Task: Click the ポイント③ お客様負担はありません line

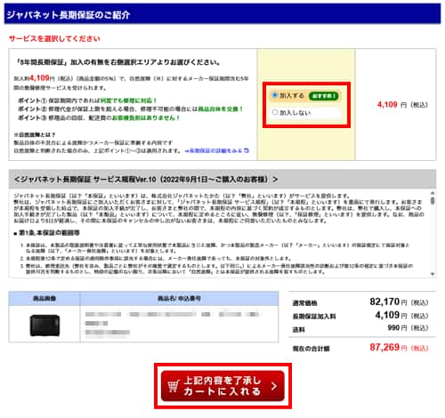Action: (99, 117)
